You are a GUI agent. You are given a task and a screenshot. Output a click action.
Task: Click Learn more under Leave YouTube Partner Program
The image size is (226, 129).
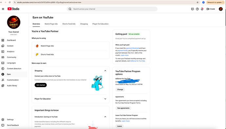[x=126, y=121]
